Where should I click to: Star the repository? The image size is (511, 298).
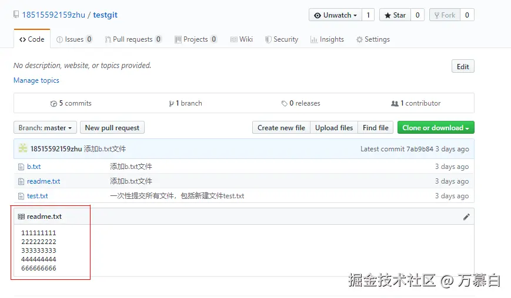(395, 15)
